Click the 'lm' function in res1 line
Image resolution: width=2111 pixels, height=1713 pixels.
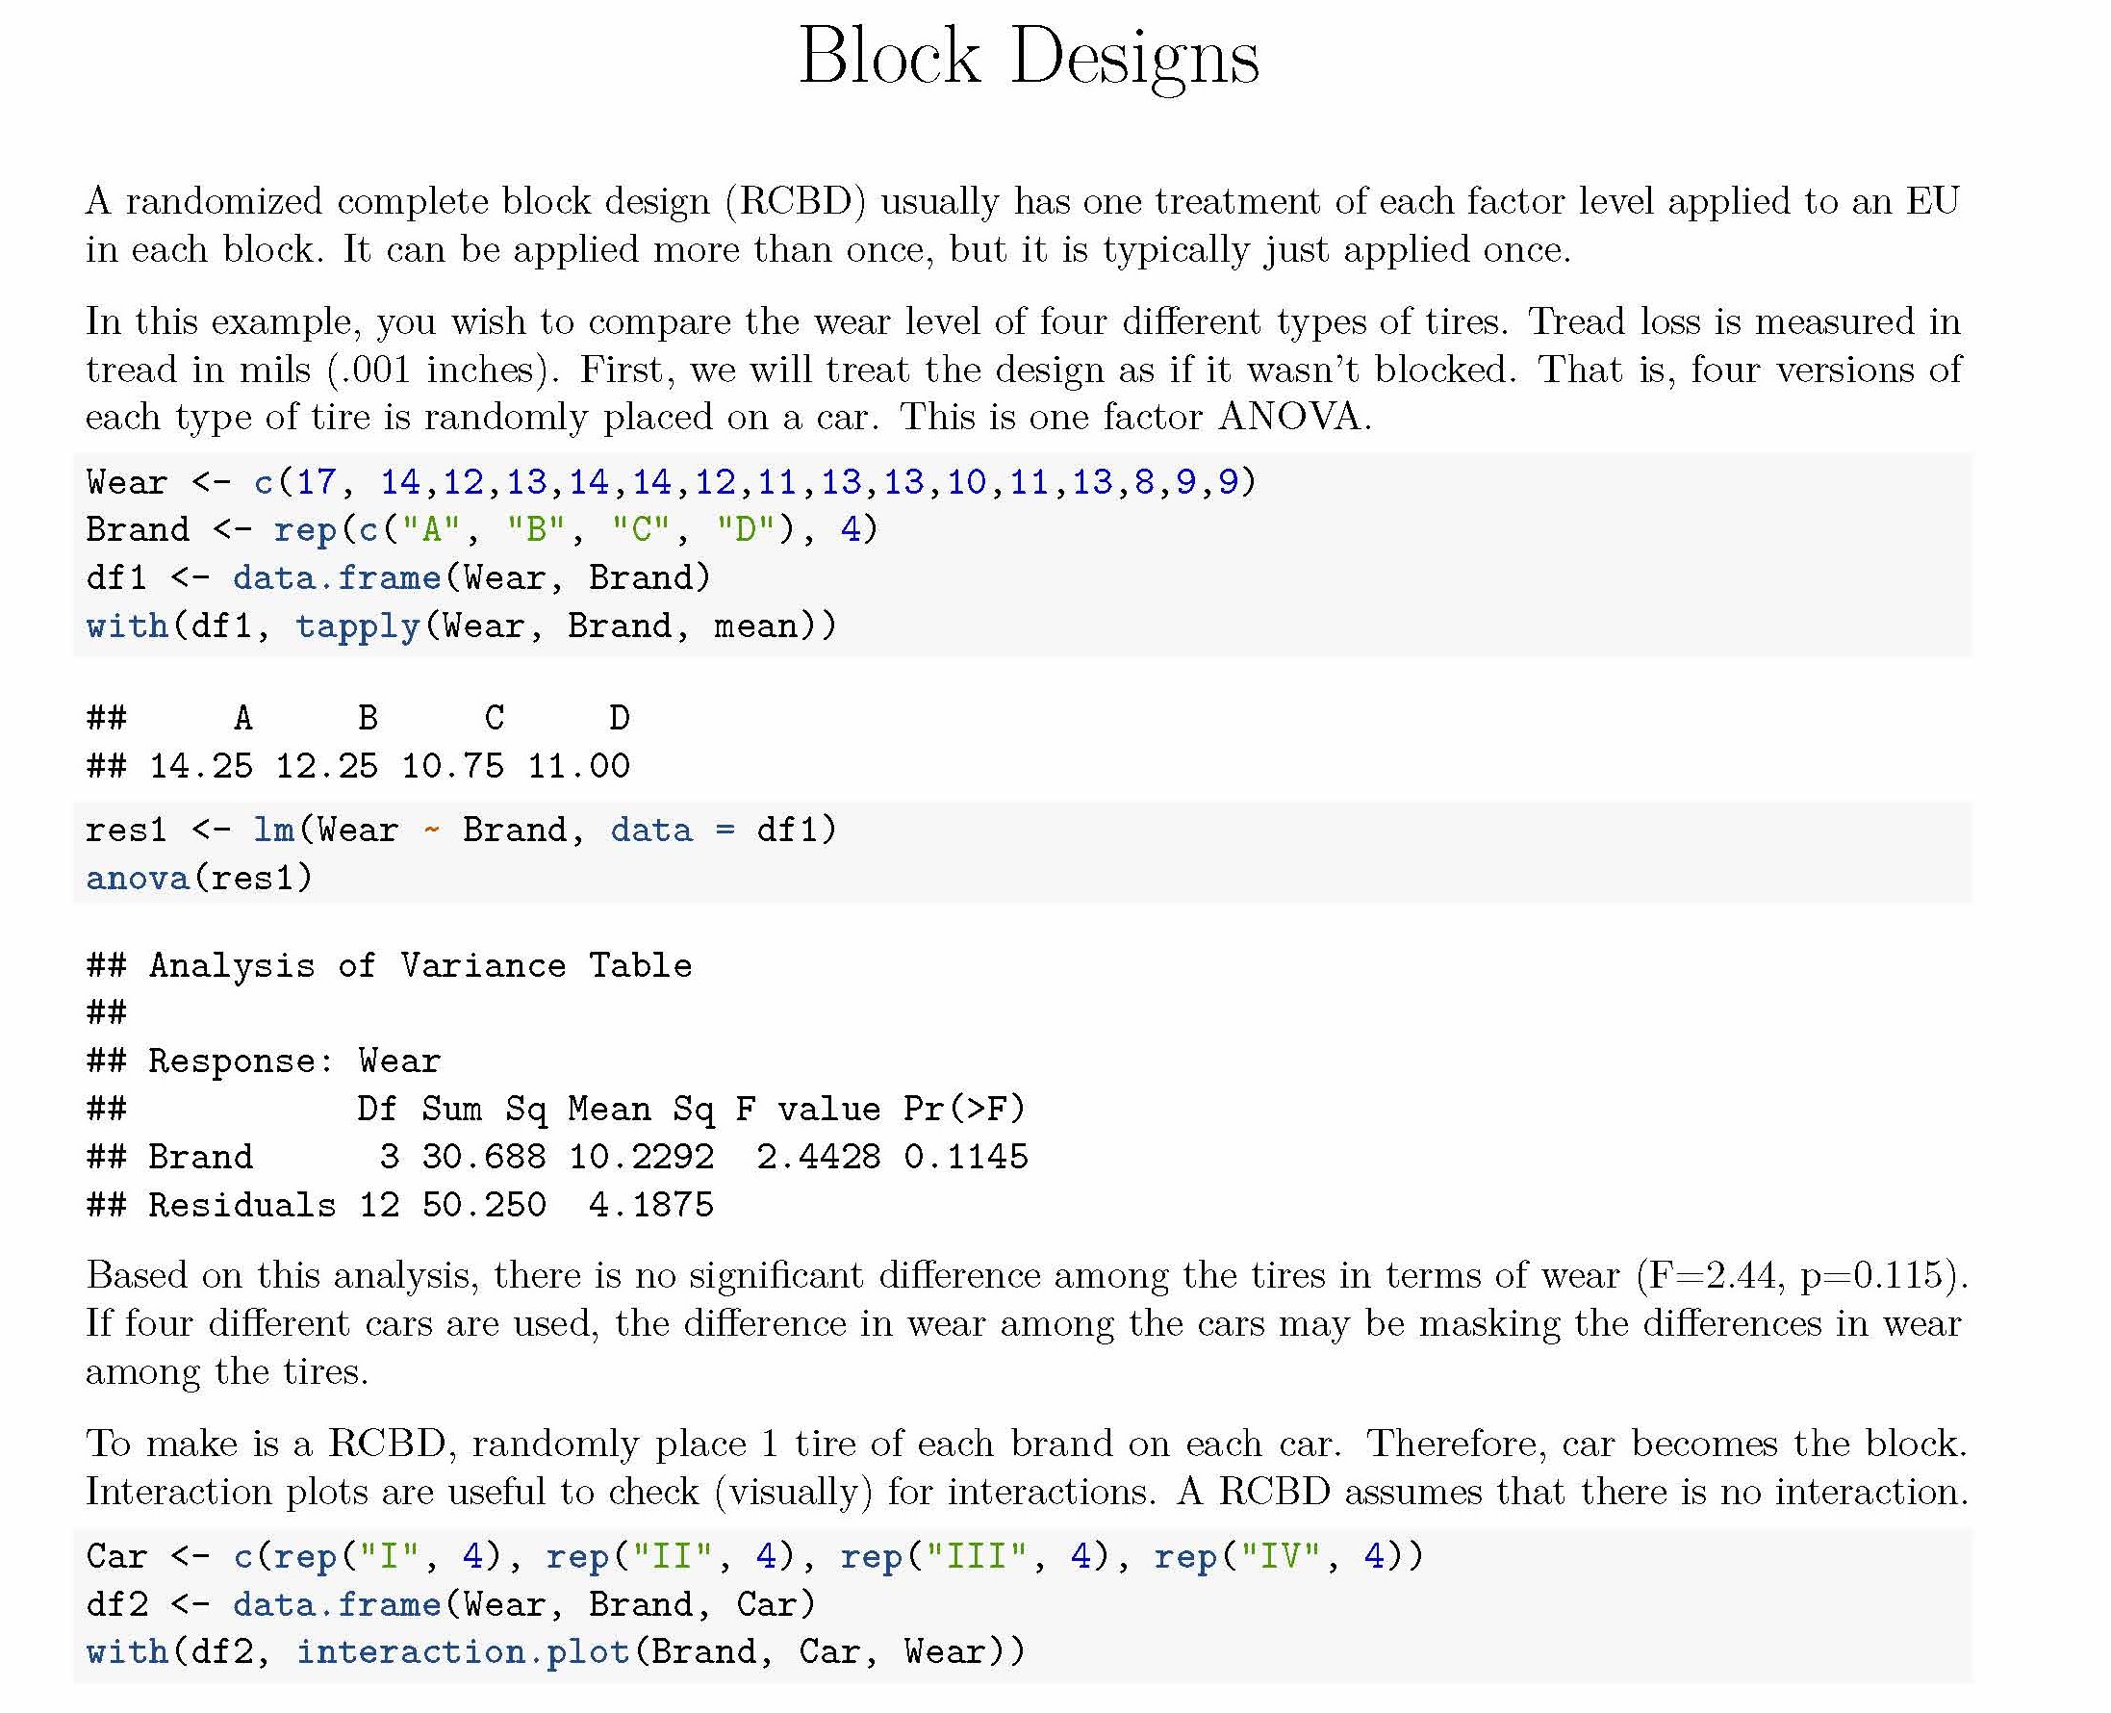274,829
